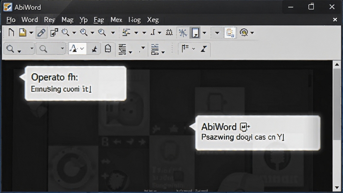
Task: Open the Reg menu
Action: click(49, 20)
